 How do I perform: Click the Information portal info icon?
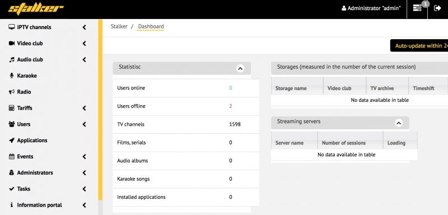tap(12, 205)
